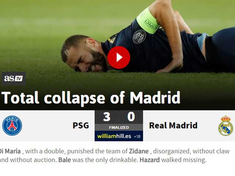Open the Real Madrid club crest
235x176 pixels.
pyautogui.click(x=225, y=125)
